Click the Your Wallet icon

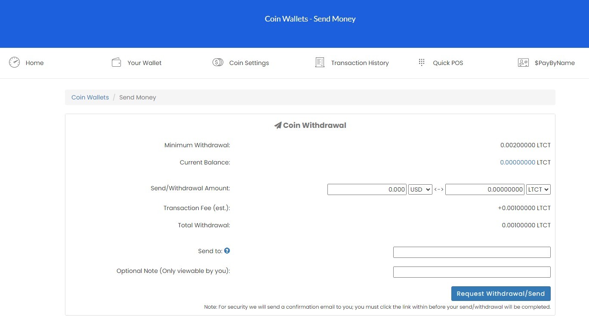pos(116,62)
